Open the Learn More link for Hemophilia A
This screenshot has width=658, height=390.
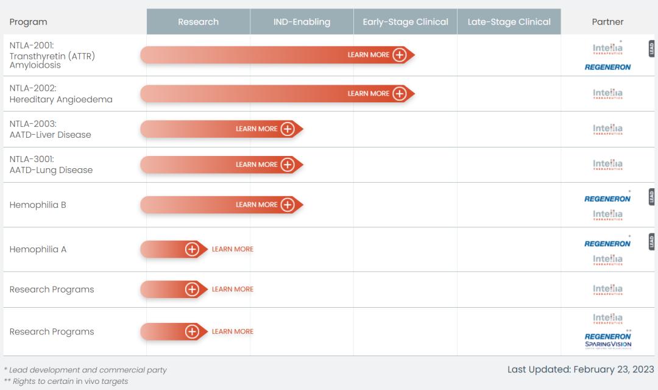point(232,249)
